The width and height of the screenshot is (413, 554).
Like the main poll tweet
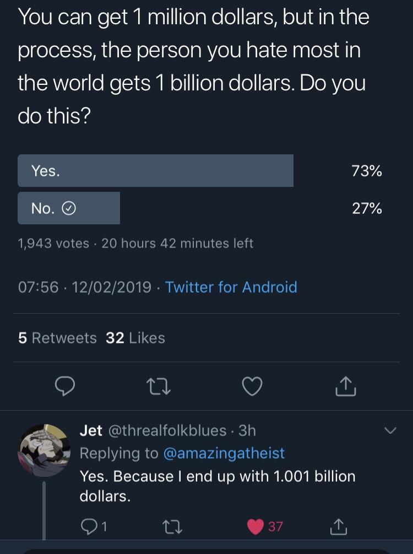pos(252,386)
